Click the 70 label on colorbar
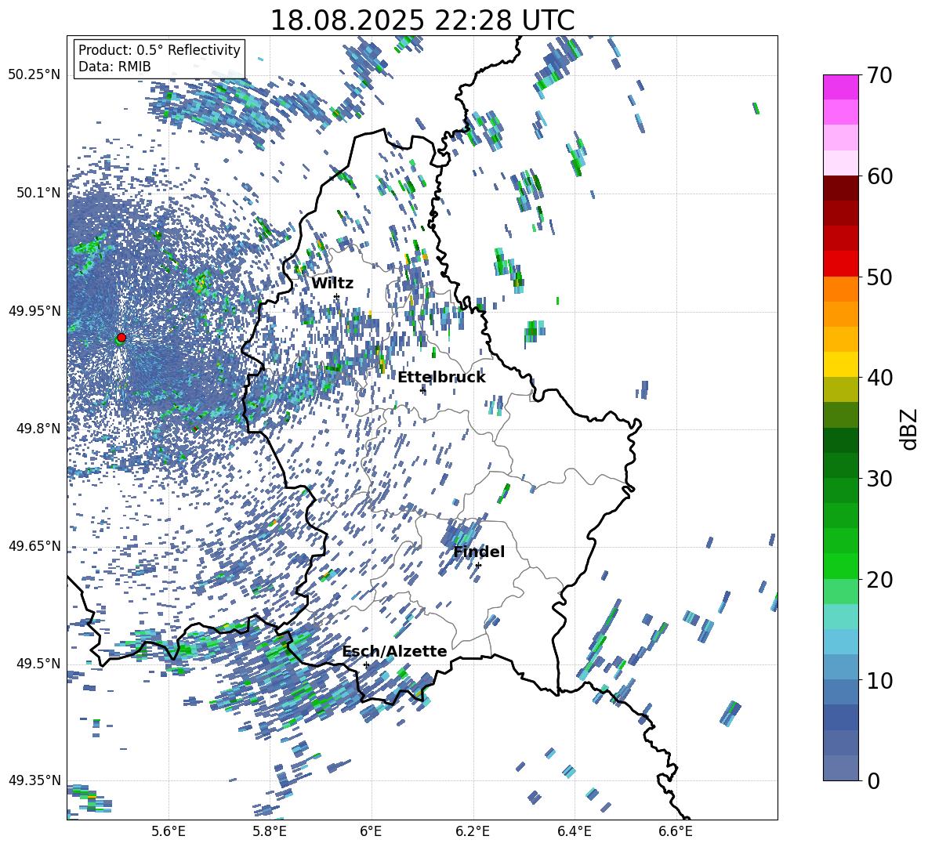Screen dimensions: 928x847 coord(879,75)
